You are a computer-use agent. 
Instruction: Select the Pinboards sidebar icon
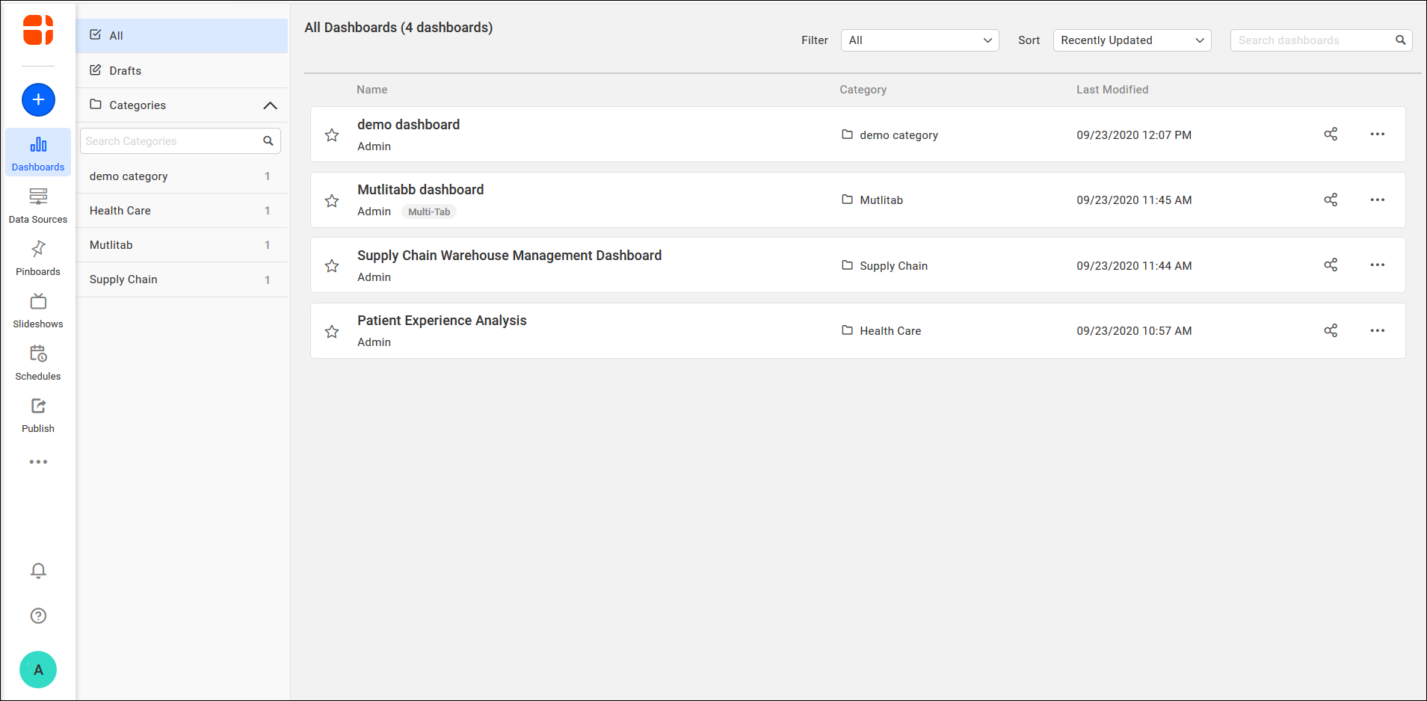pos(38,256)
